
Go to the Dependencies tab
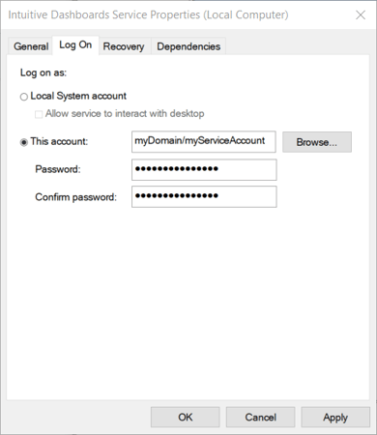(x=188, y=46)
